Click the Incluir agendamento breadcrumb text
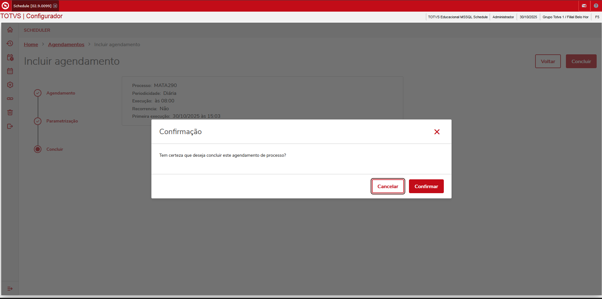The height and width of the screenshot is (299, 602). point(117,45)
